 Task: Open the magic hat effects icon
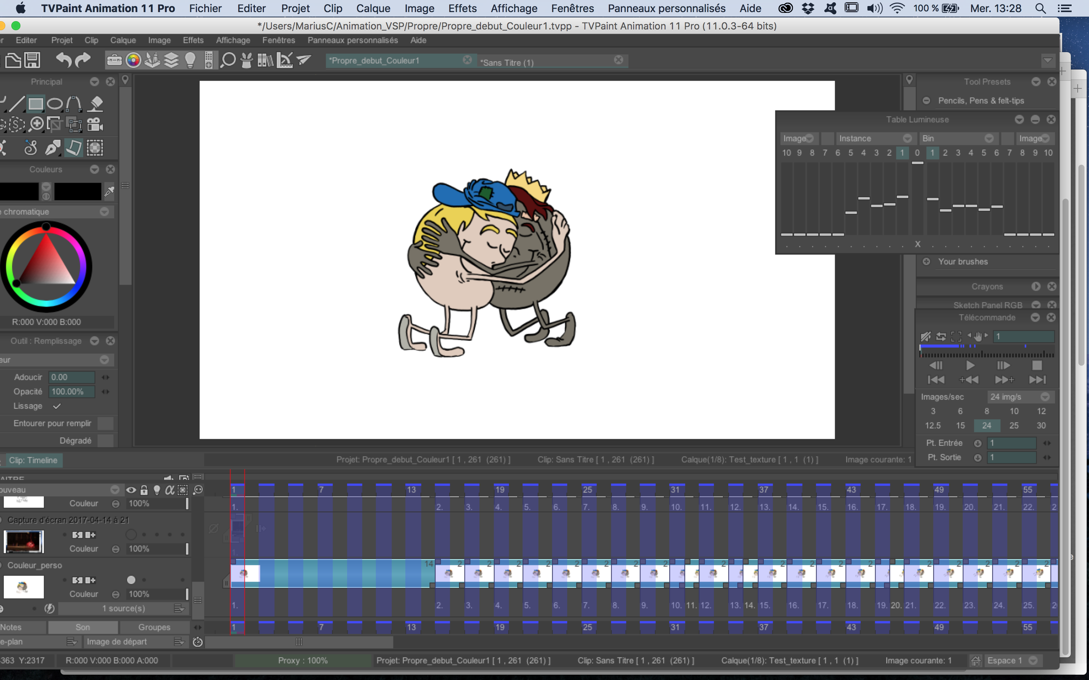tap(247, 60)
